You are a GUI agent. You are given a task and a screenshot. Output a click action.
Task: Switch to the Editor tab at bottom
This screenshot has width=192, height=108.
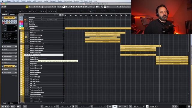tap(12, 103)
